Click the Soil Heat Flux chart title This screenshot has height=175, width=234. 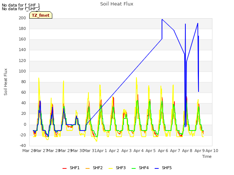pos(117,4)
